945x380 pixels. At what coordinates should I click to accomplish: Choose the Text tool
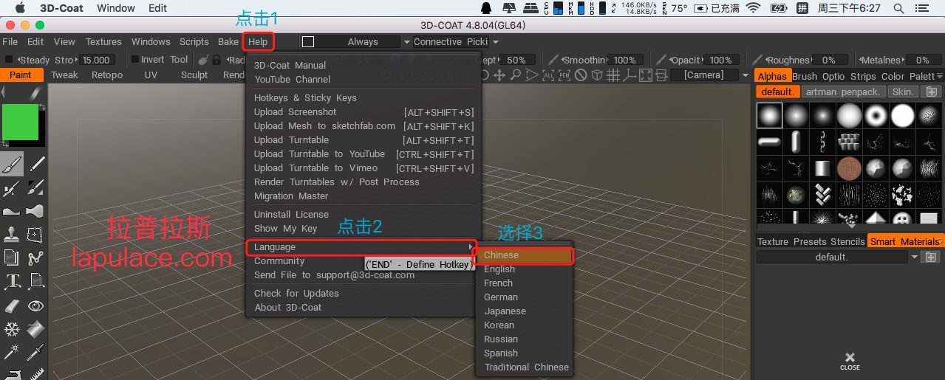coord(11,281)
